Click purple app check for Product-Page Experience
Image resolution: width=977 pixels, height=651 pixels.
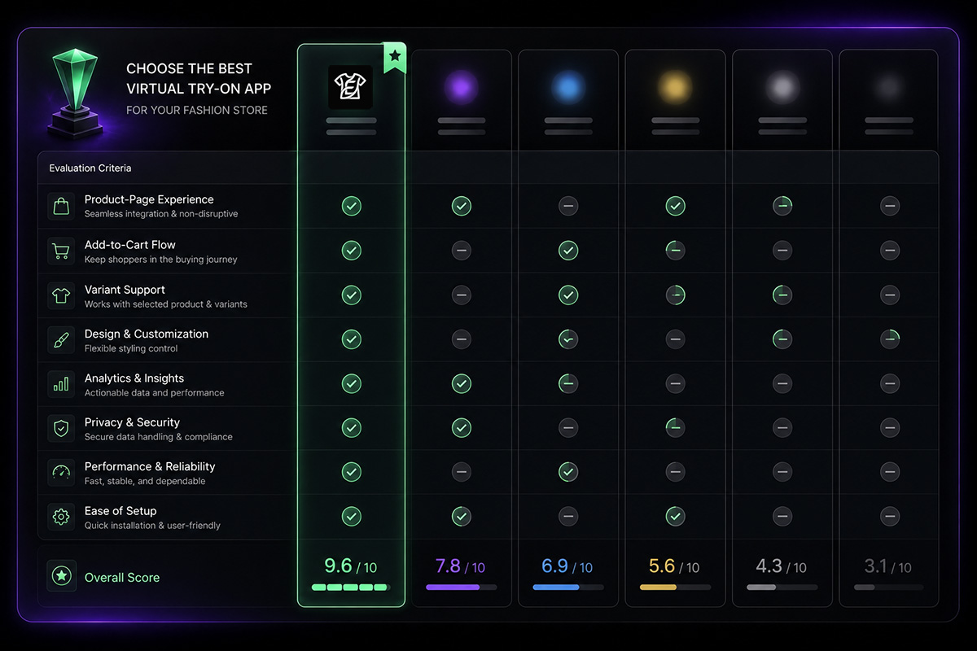462,206
